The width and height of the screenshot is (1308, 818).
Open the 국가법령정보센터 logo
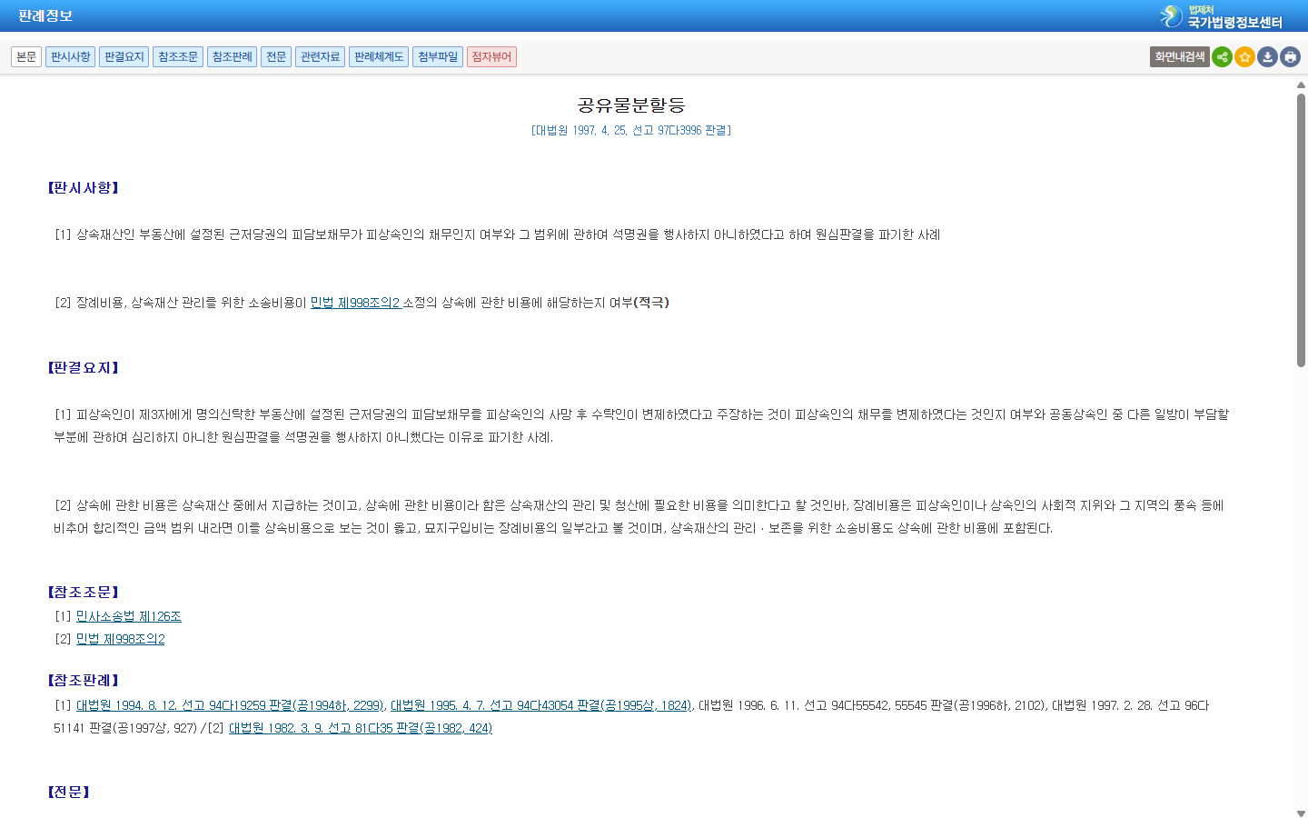click(x=1221, y=16)
